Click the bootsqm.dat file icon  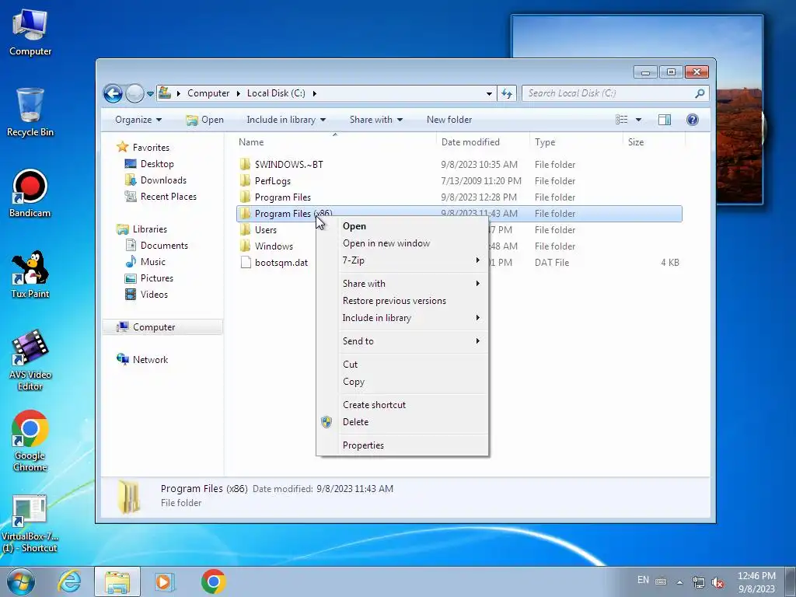[246, 263]
